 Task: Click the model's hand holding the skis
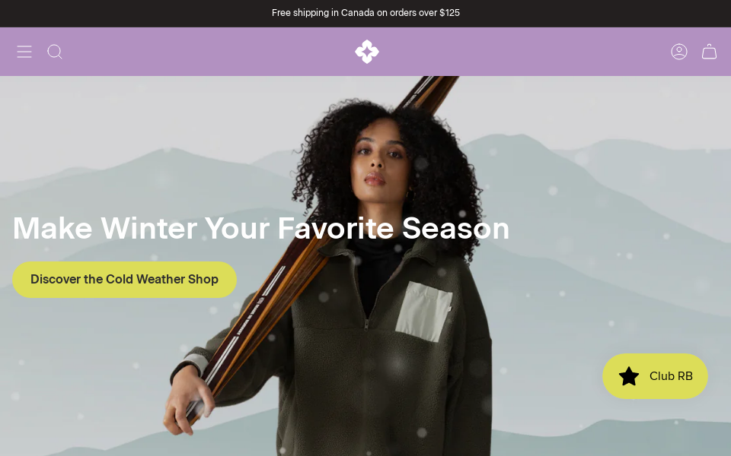tap(187, 401)
